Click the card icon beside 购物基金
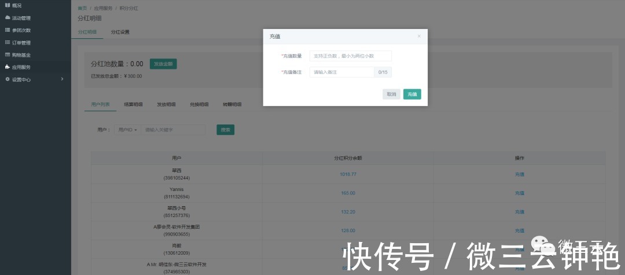Screen dimensions: 625x275 tap(7, 54)
